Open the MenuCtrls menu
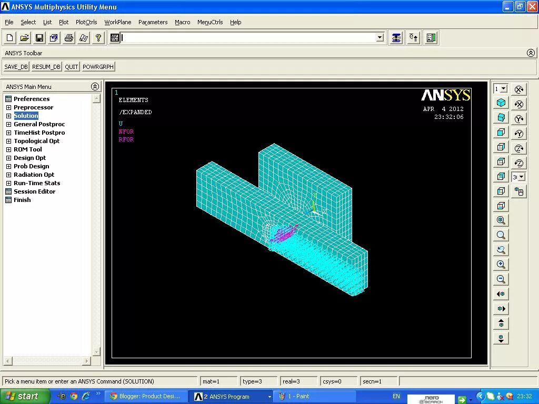Image resolution: width=539 pixels, height=404 pixels. coord(210,22)
